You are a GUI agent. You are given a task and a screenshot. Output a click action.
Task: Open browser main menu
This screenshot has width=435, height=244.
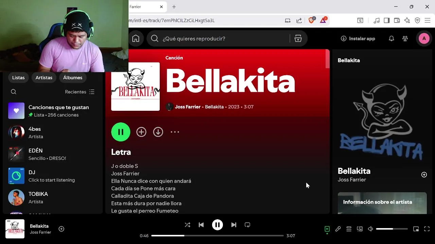tap(428, 21)
